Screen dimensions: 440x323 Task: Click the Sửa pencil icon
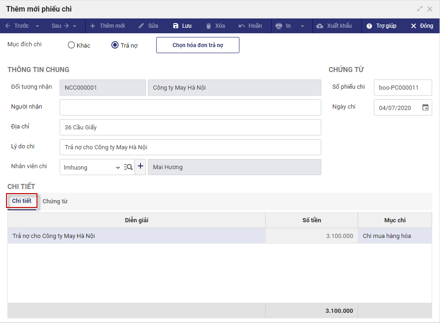[x=141, y=26]
